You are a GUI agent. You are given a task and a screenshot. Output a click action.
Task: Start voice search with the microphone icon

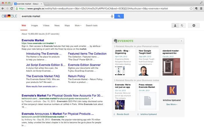coord(112,16)
